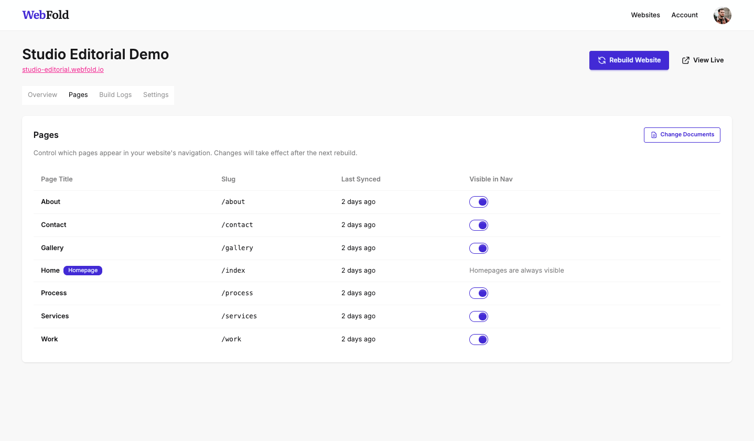The image size is (754, 441).
Task: Click the external link icon next to View Live
Action: 685,60
